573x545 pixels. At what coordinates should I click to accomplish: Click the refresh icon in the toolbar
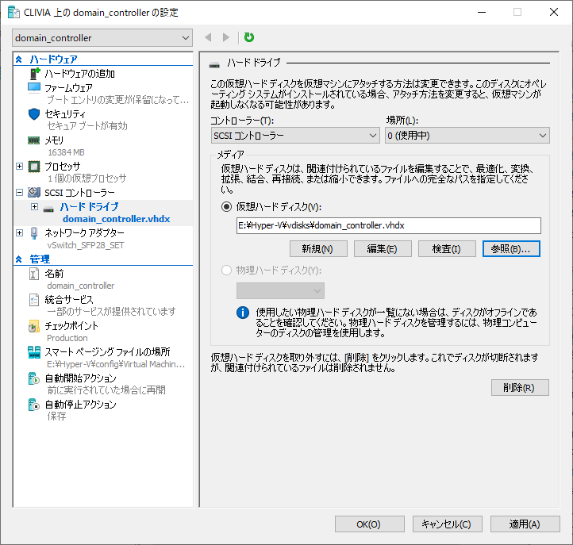pyautogui.click(x=249, y=37)
